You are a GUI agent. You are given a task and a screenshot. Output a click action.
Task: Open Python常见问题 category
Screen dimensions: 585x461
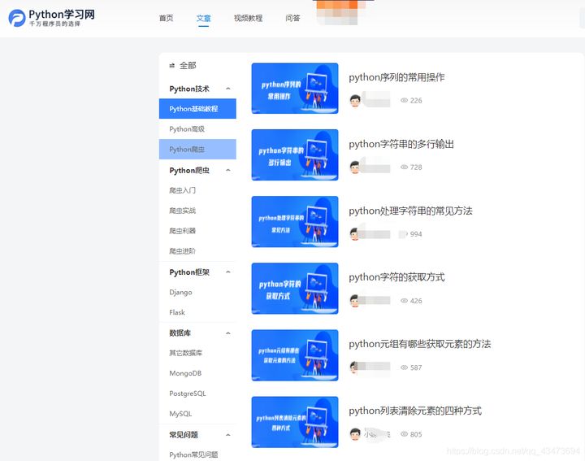(x=193, y=454)
